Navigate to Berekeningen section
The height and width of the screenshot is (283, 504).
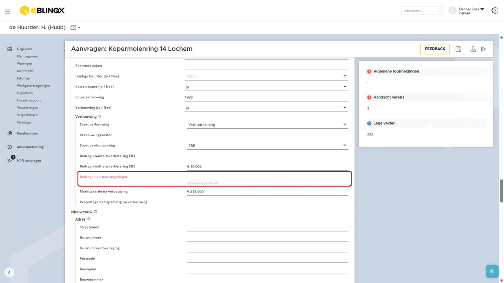(x=28, y=133)
